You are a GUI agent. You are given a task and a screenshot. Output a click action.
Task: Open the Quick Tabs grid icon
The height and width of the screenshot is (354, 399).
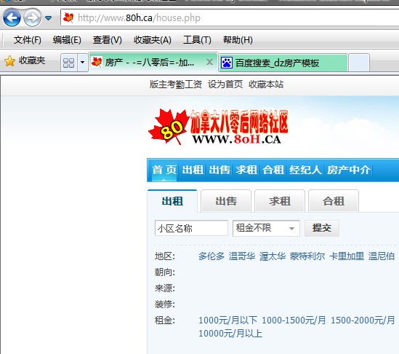click(69, 63)
